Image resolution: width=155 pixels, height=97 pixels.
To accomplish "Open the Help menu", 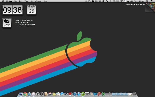I will coord(45,1).
